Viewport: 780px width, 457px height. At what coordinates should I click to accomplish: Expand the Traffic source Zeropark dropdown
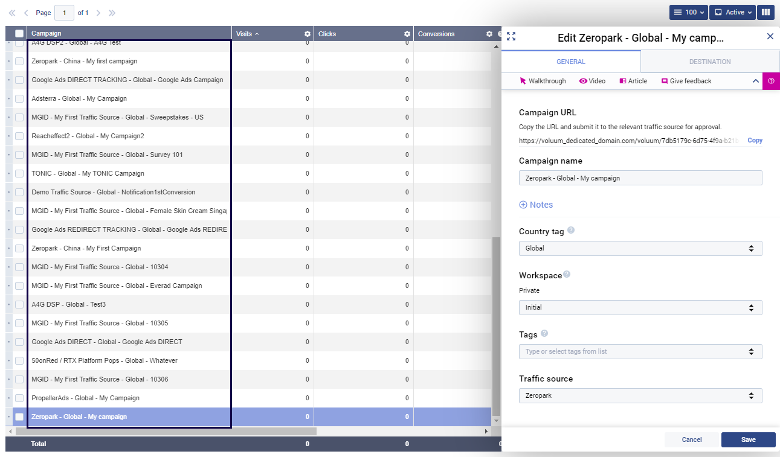point(640,395)
